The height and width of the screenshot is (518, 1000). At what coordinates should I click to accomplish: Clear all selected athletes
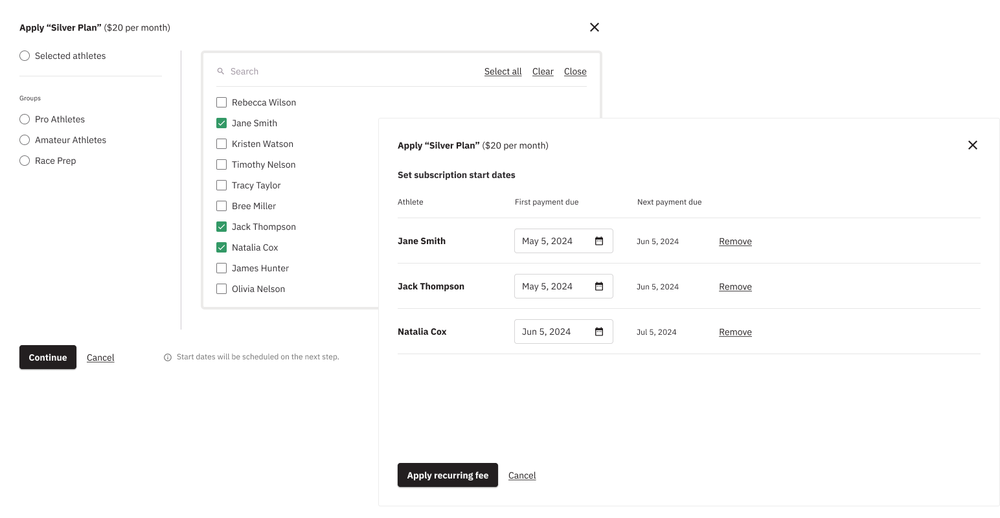click(543, 71)
